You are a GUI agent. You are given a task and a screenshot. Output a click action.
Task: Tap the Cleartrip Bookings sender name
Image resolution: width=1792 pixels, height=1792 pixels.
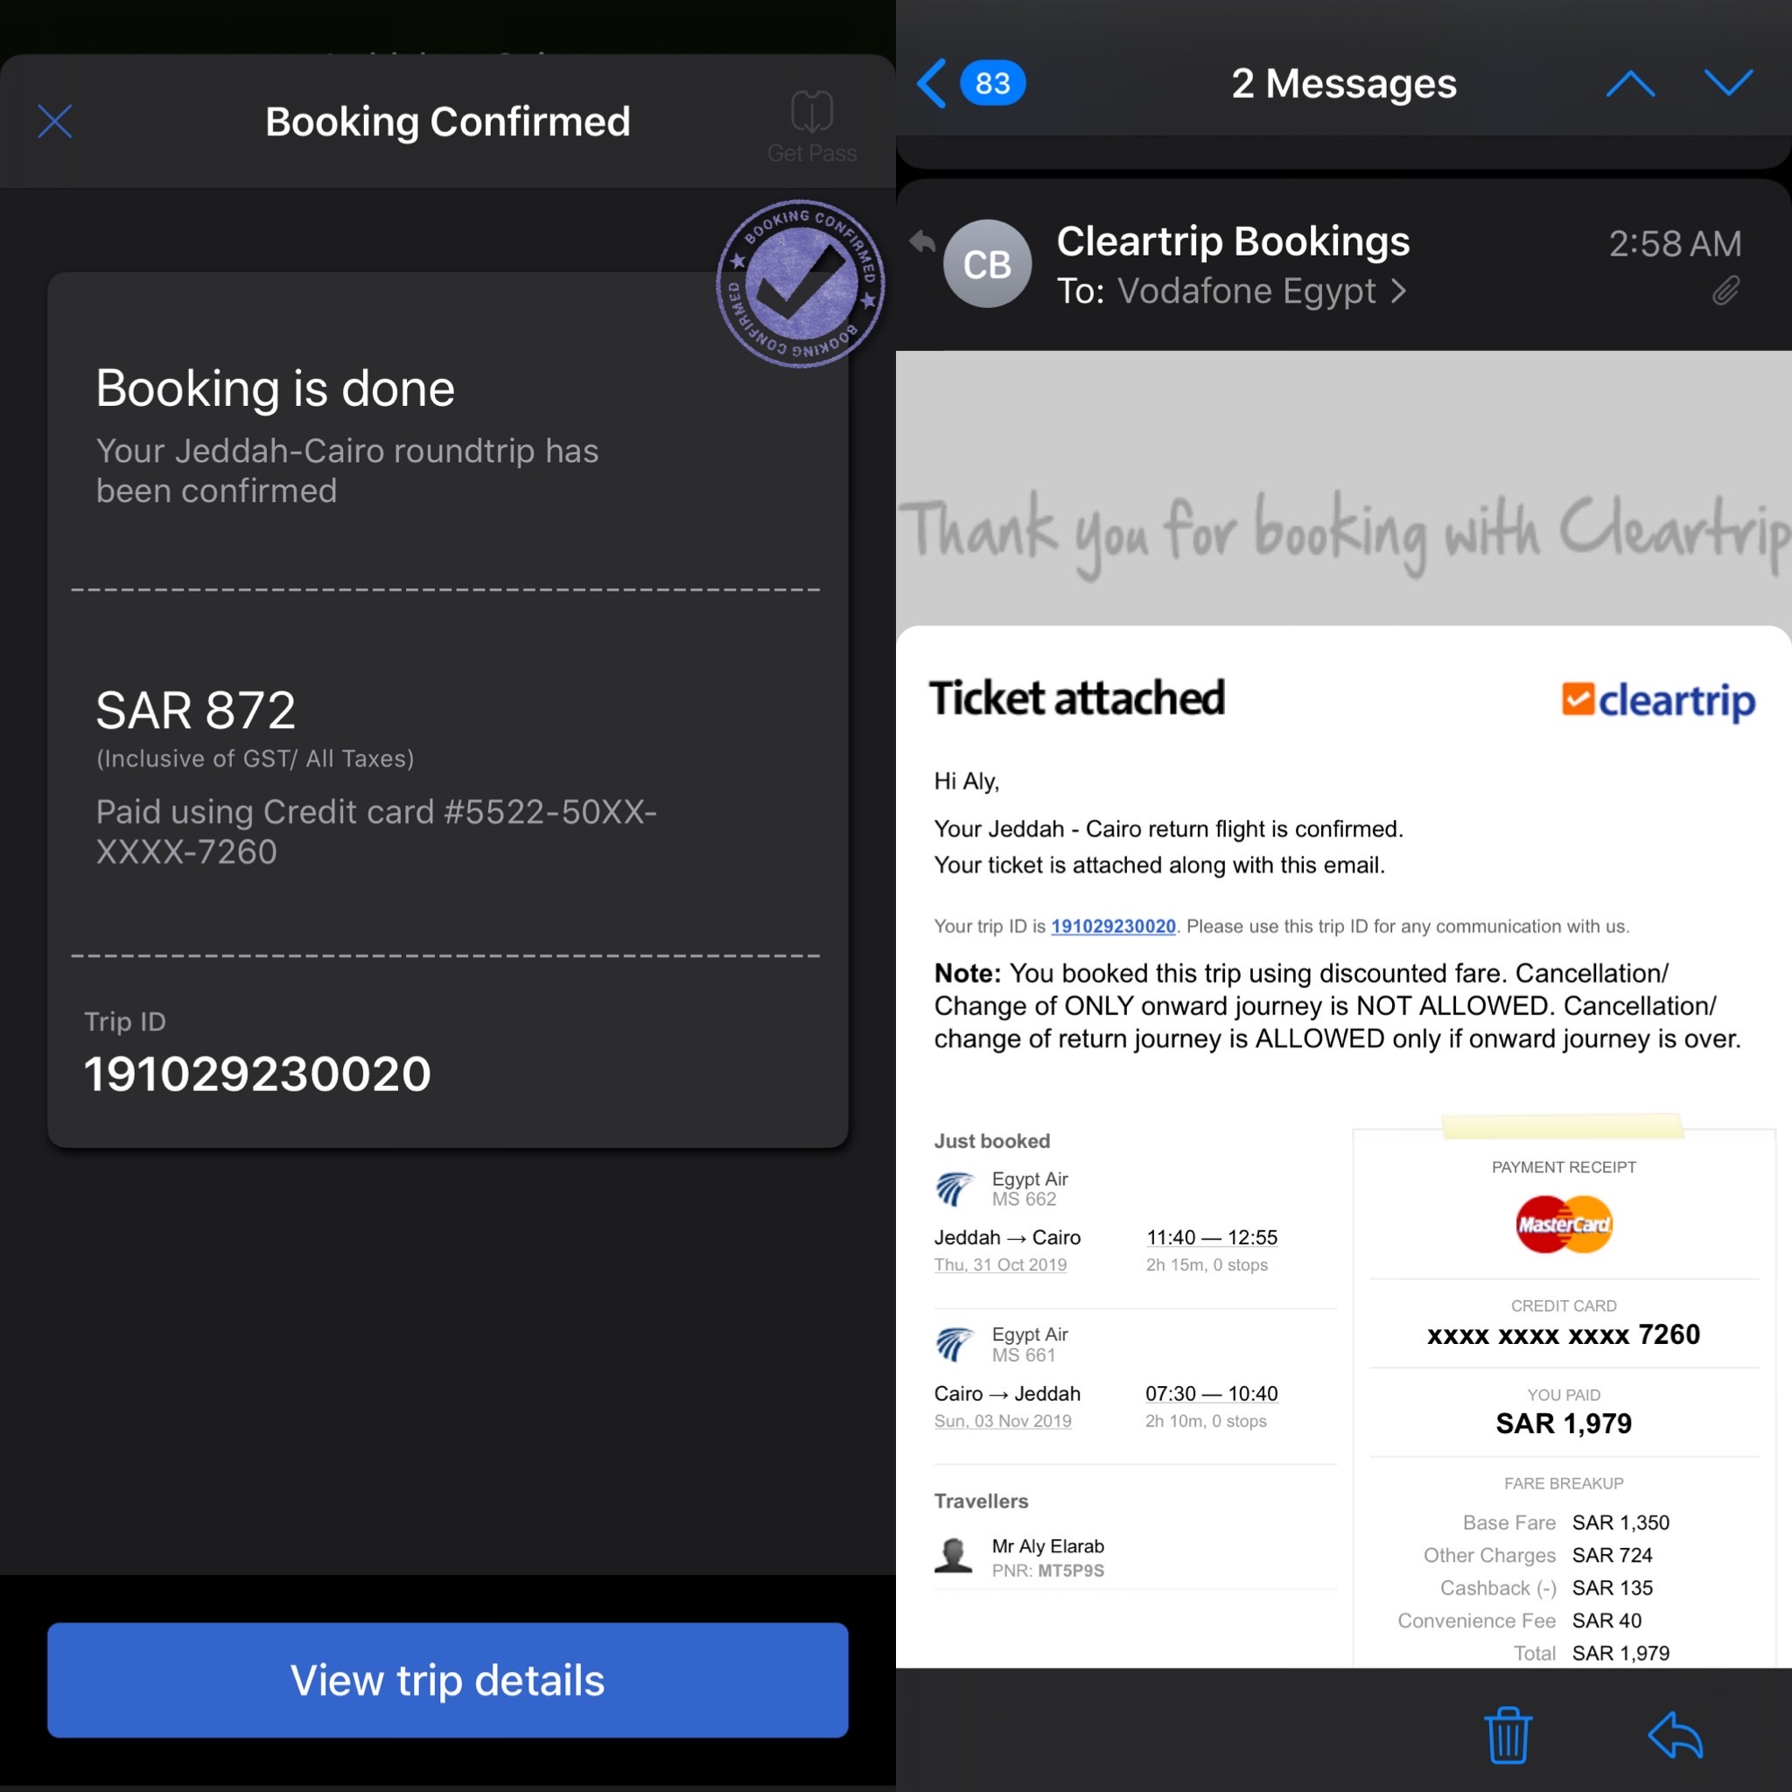1233,241
